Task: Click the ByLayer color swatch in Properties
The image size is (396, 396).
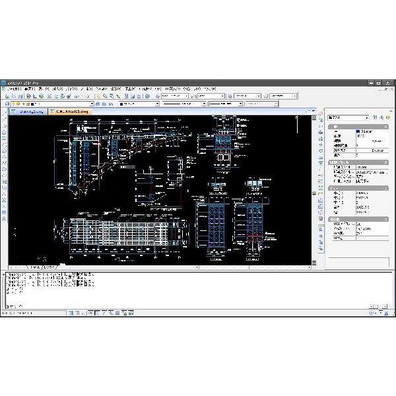Action: pyautogui.click(x=358, y=131)
